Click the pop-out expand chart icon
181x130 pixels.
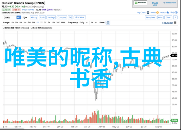(175, 17)
